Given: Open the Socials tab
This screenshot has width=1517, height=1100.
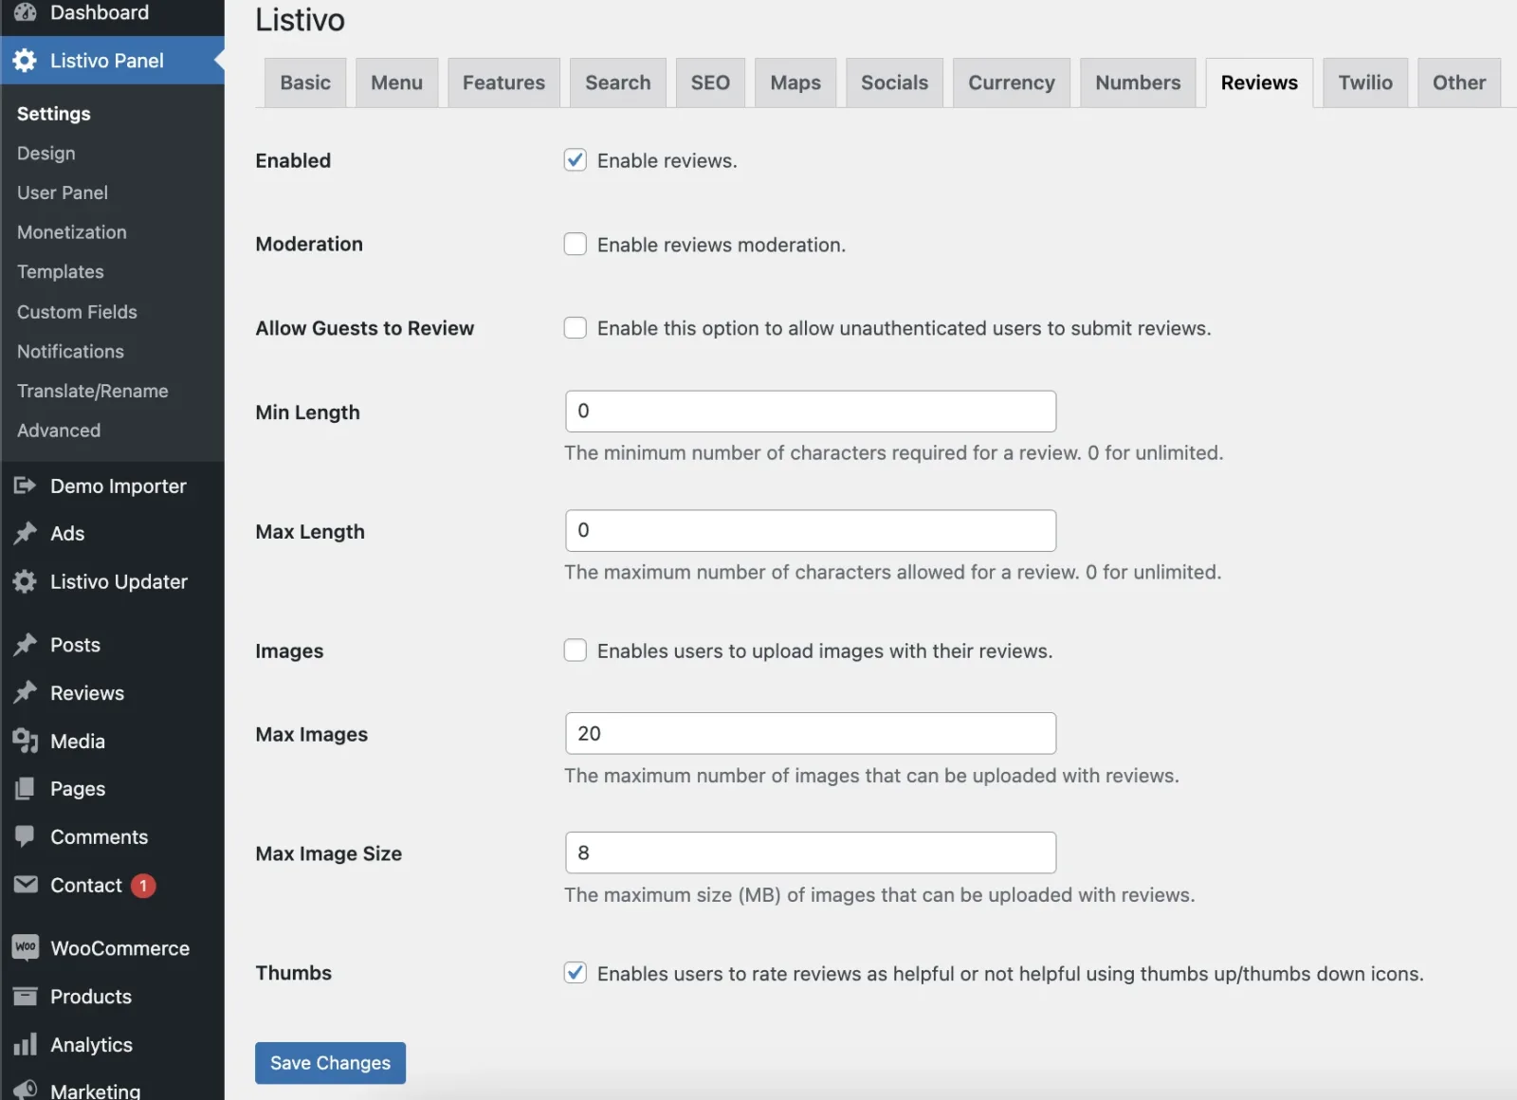Looking at the screenshot, I should 894,82.
